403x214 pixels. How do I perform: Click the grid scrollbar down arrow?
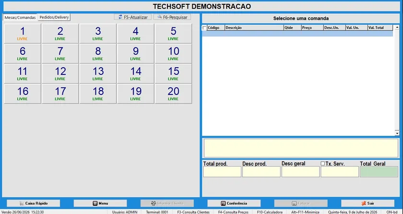tap(397, 133)
